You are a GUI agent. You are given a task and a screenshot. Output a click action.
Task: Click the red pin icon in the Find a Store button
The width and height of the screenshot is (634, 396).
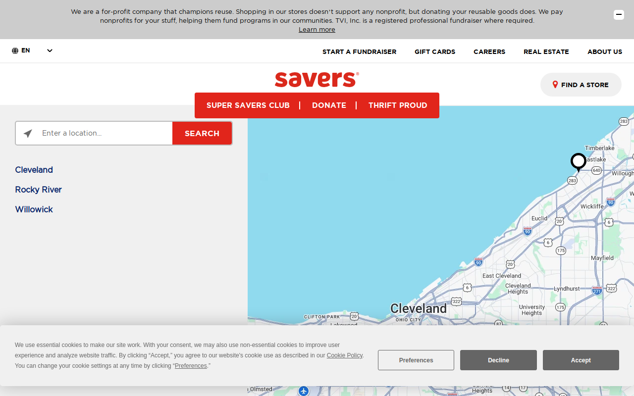555,85
